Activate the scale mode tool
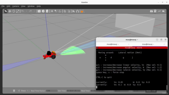This screenshot has height=95, width=169. pyautogui.click(x=18, y=11)
